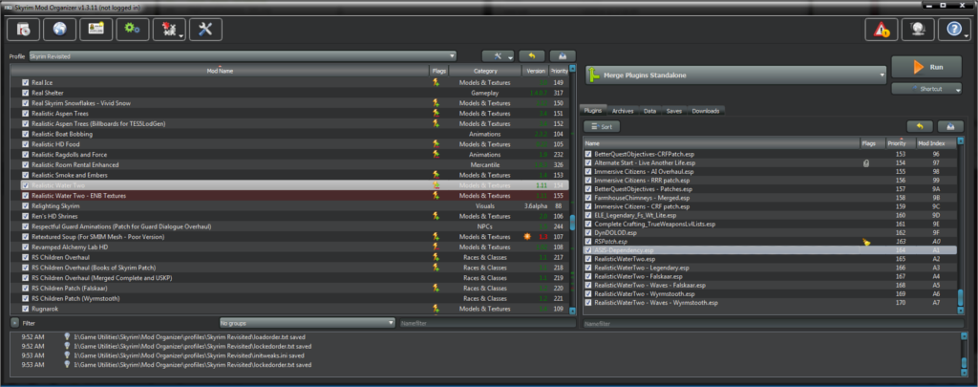Click the Install Mod from archive icon

pos(23,30)
